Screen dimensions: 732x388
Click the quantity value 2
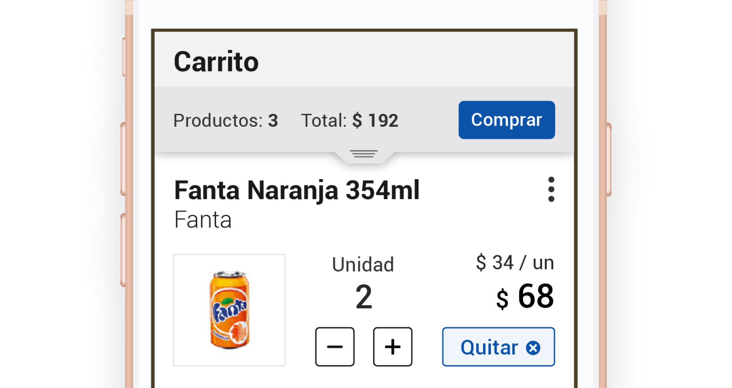364,297
